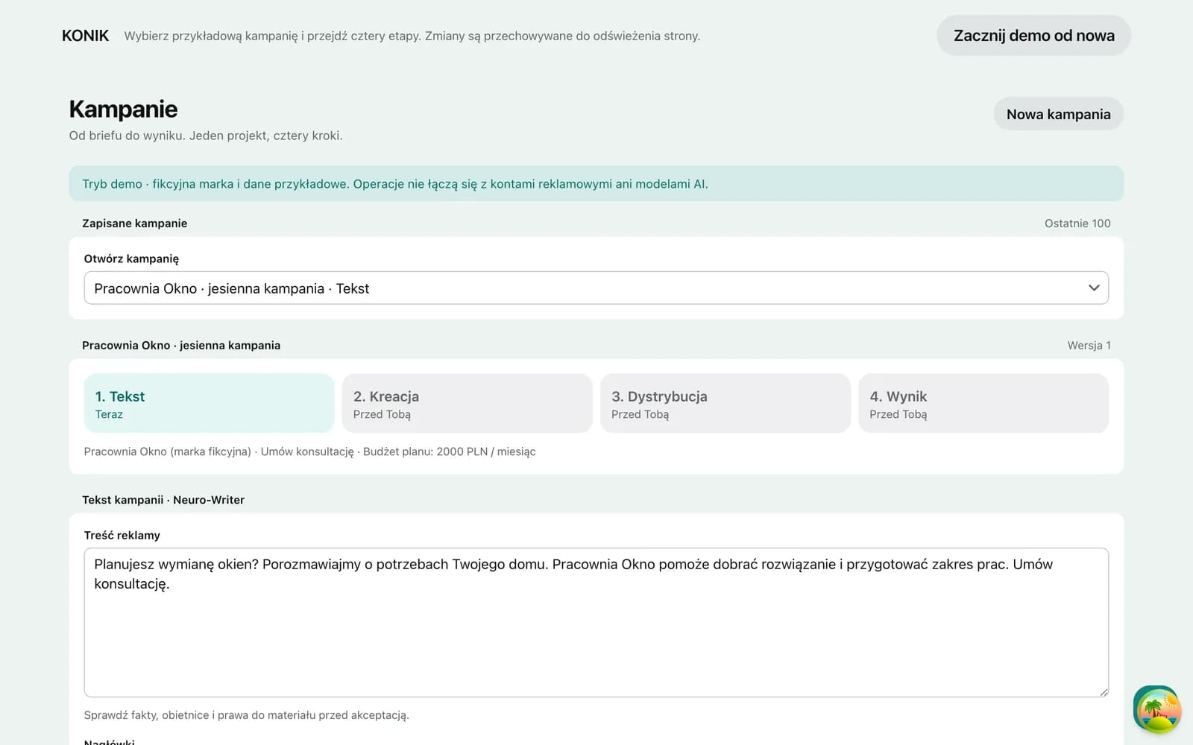The height and width of the screenshot is (745, 1193).
Task: Click the Ostatnie 100 text
Action: (x=1077, y=223)
